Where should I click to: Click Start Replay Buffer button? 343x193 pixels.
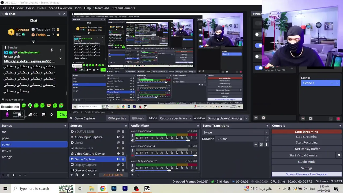[307, 149]
